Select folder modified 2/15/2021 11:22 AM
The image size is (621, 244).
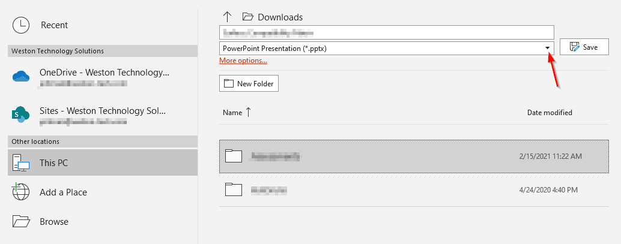pyautogui.click(x=414, y=156)
